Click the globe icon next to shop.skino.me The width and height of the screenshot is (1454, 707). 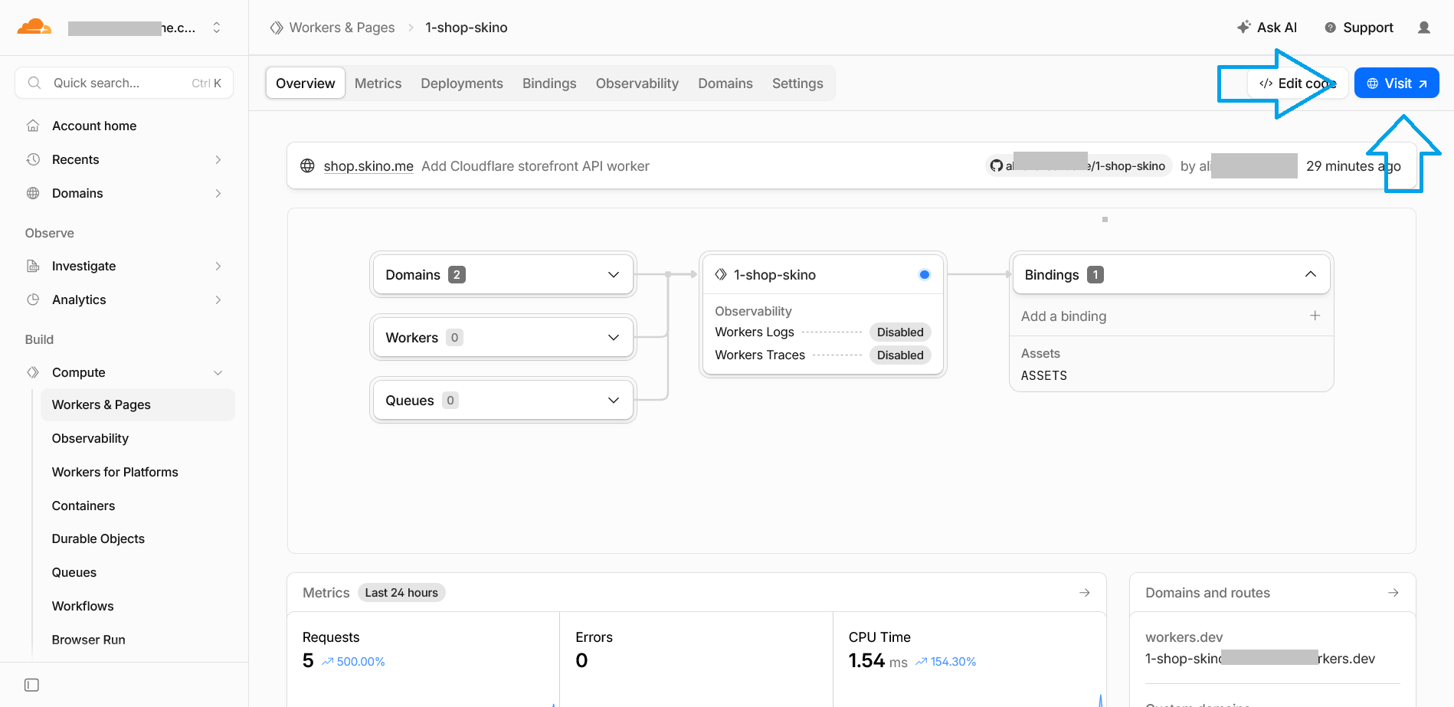pos(307,165)
